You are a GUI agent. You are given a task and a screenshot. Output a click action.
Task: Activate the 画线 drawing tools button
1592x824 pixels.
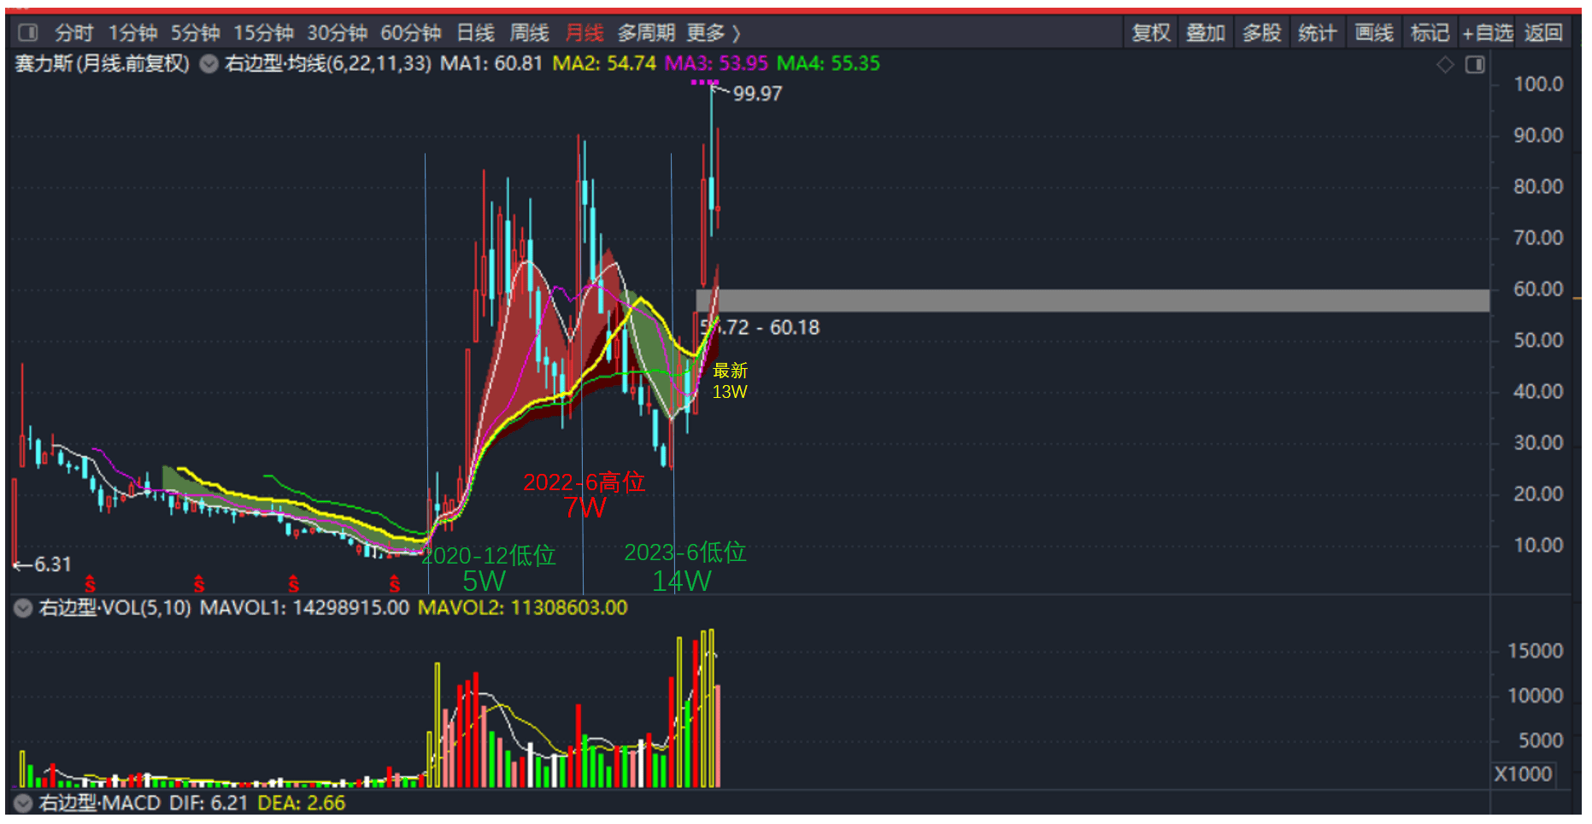pos(1373,32)
